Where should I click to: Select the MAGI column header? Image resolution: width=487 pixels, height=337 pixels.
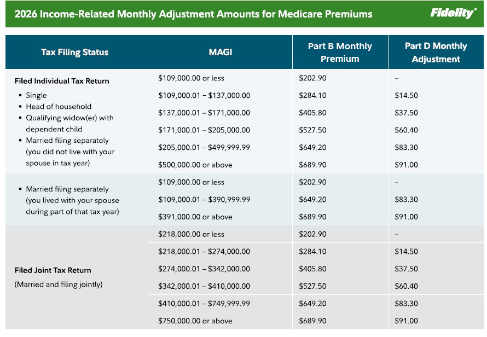point(221,53)
